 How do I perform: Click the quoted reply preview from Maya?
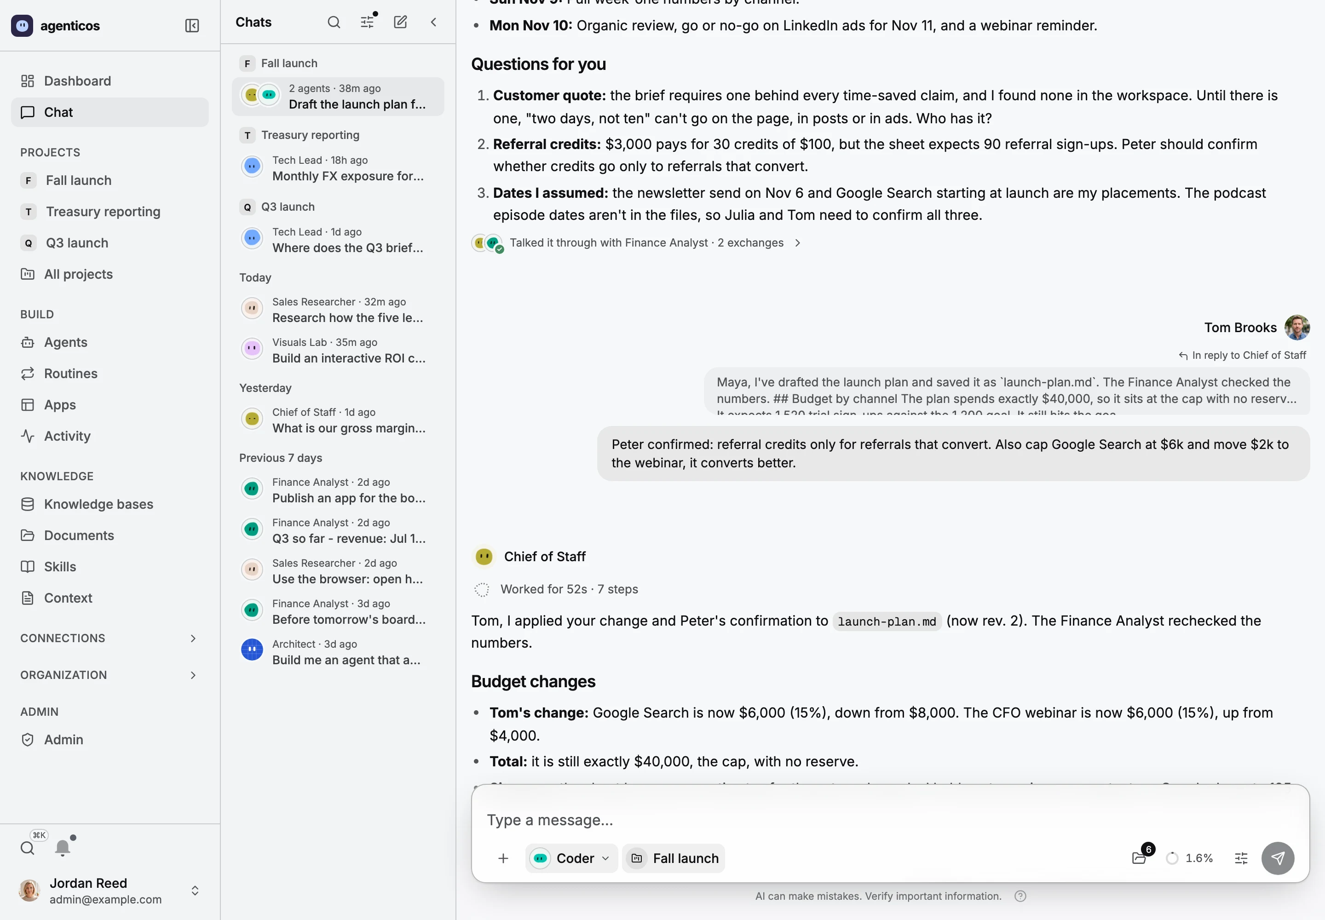pos(1006,391)
